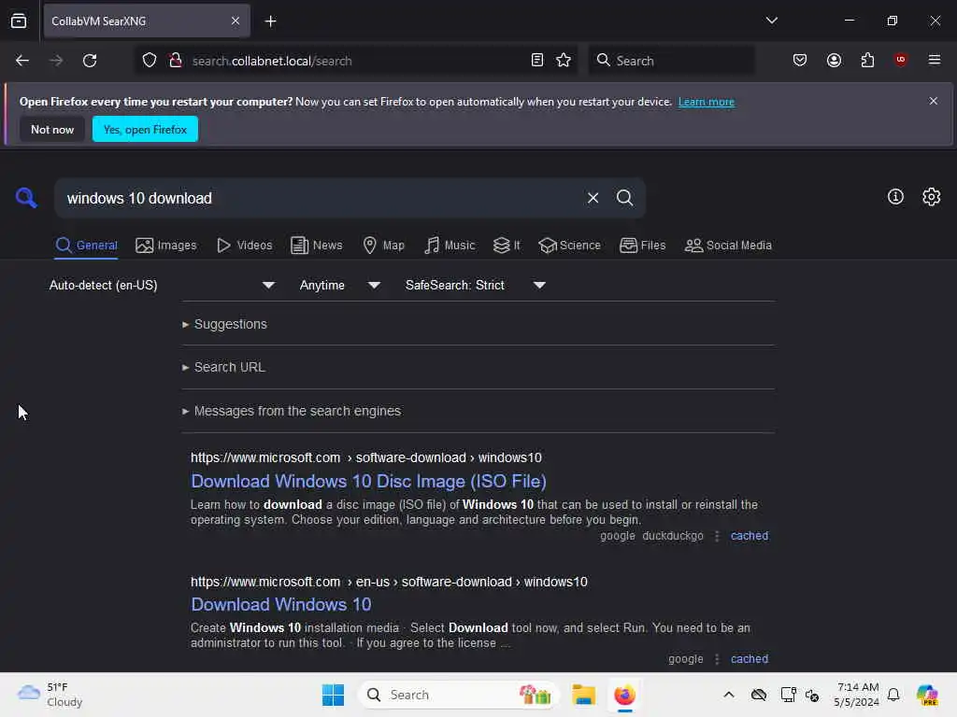The image size is (957, 717).
Task: Open the Firefox View tab-list icon
Action: [19, 21]
